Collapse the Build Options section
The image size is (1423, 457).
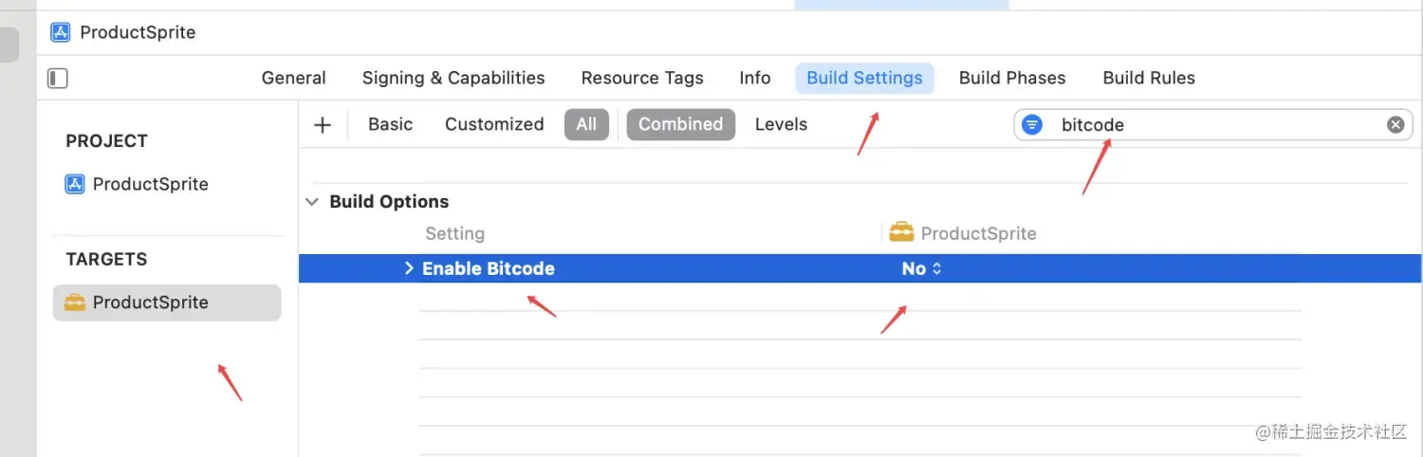311,202
